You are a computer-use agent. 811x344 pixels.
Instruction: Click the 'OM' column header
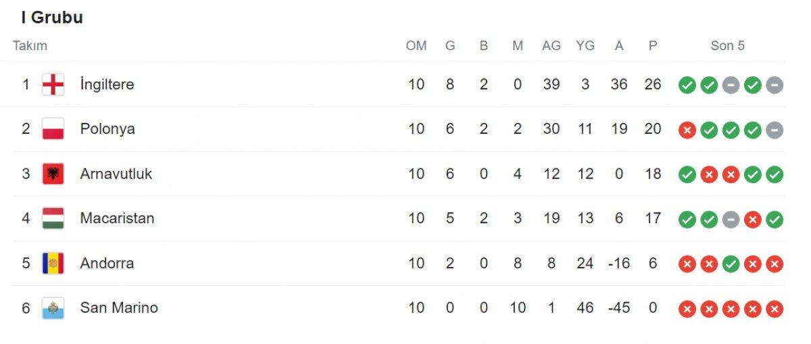[416, 46]
